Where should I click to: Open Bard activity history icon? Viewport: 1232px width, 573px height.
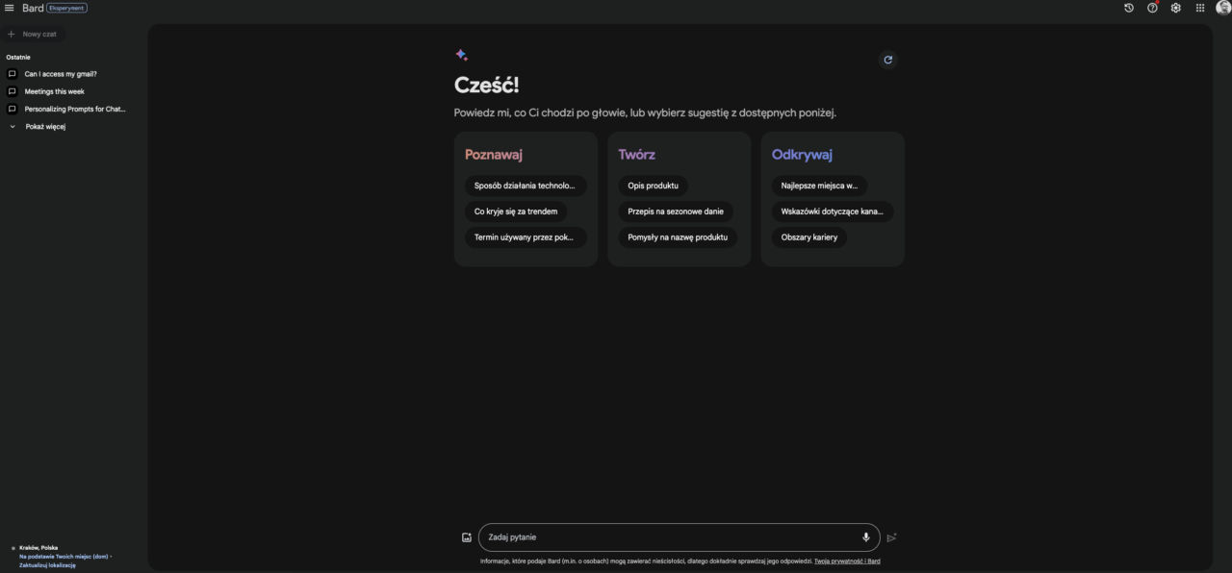tap(1129, 8)
